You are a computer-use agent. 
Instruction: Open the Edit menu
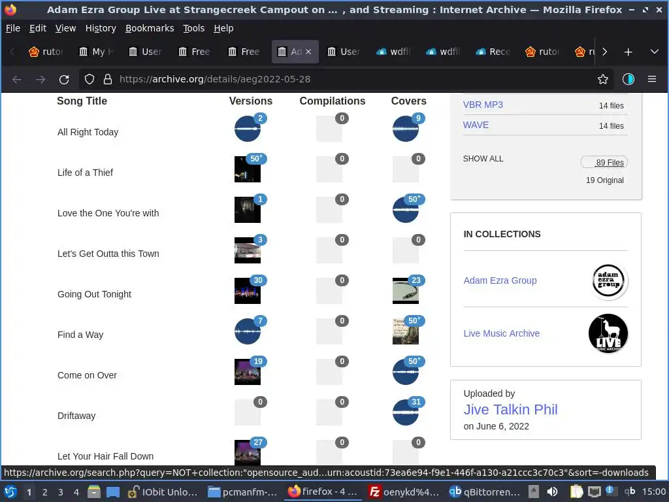click(x=37, y=28)
